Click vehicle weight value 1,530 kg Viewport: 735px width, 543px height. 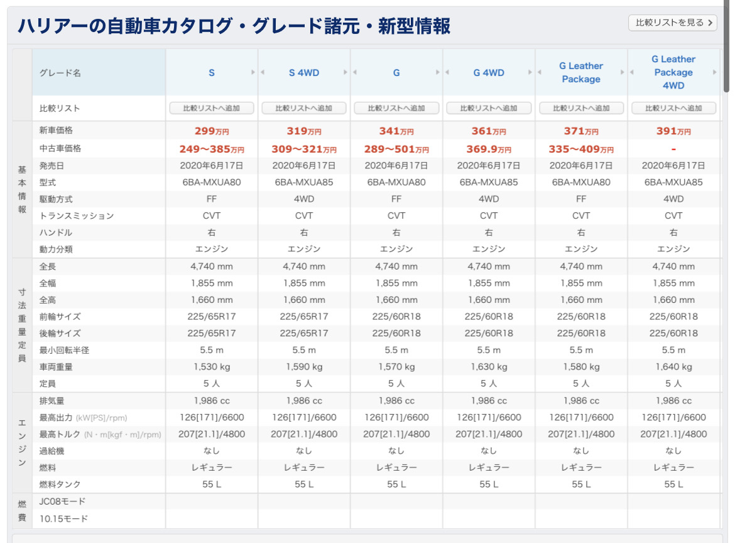coord(212,366)
